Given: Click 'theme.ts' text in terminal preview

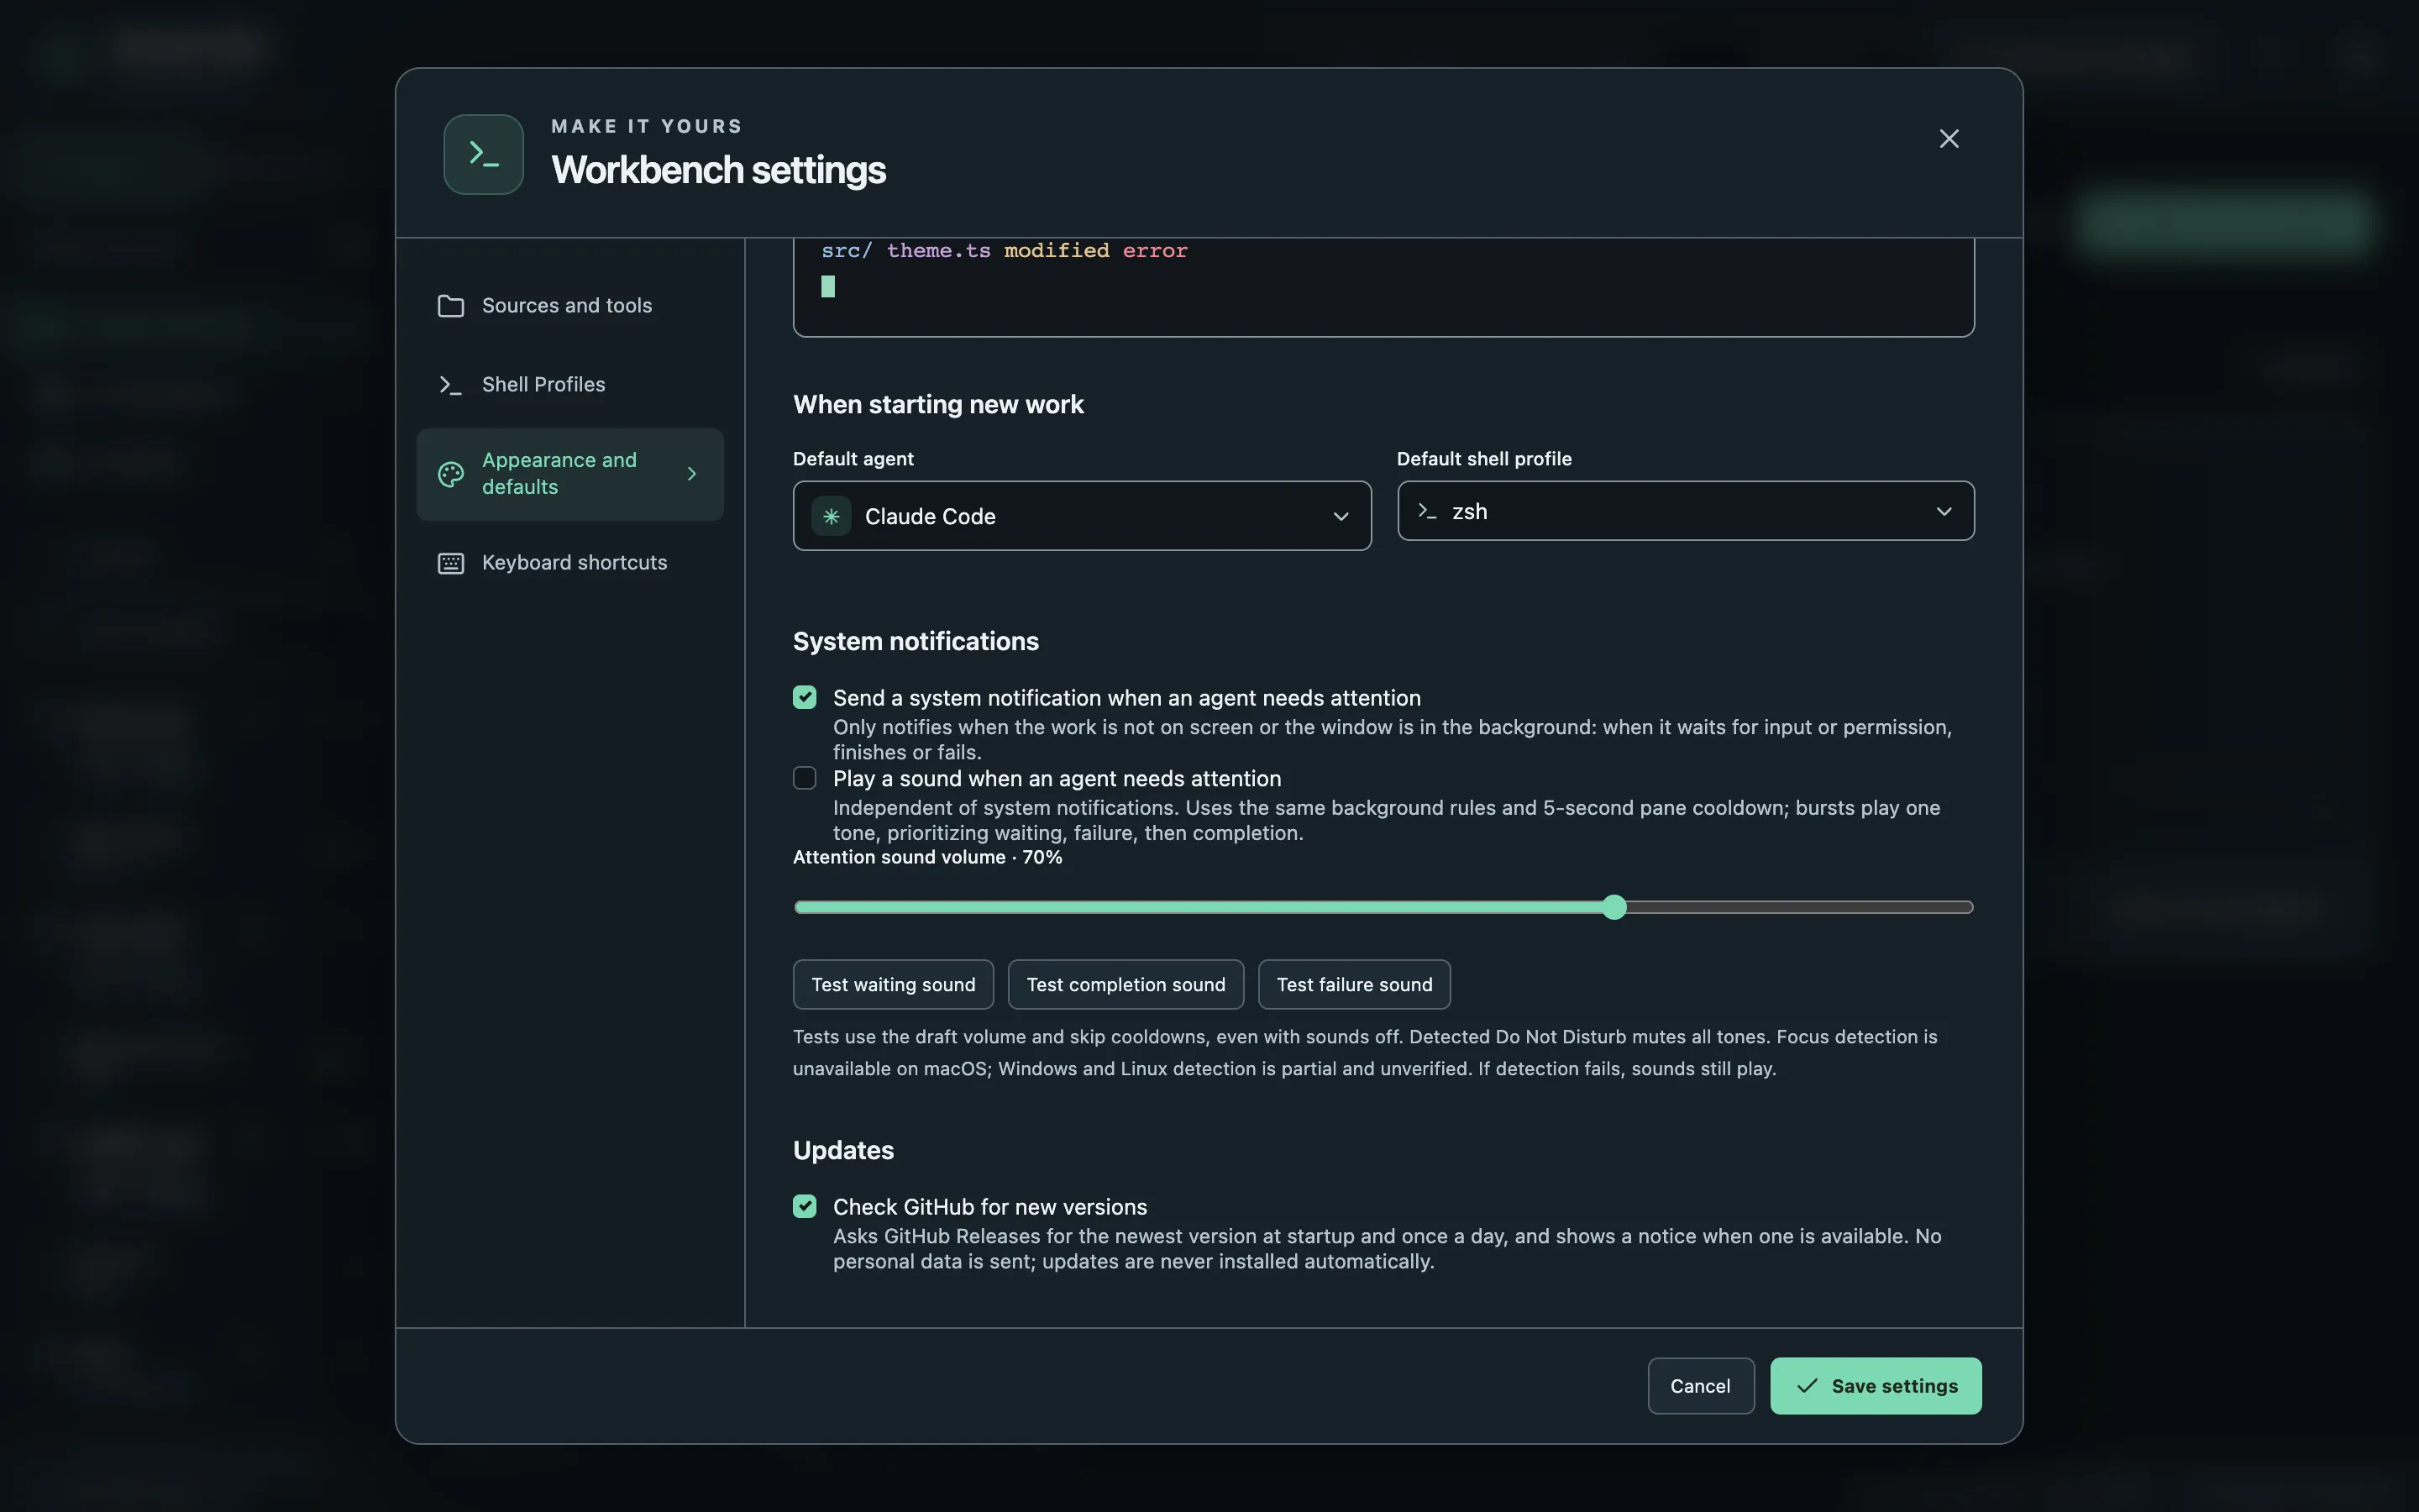Looking at the screenshot, I should point(938,250).
